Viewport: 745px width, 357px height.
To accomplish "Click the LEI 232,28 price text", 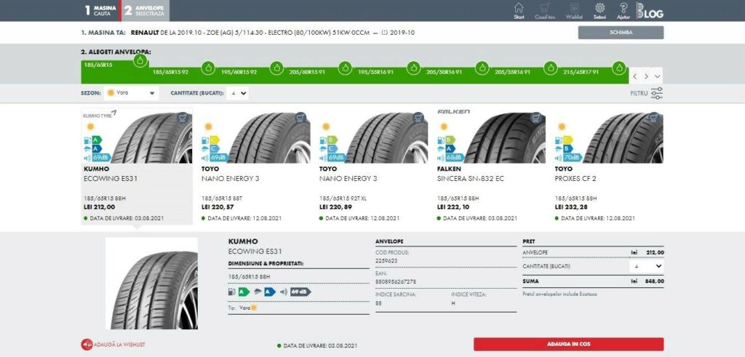I will pos(572,207).
